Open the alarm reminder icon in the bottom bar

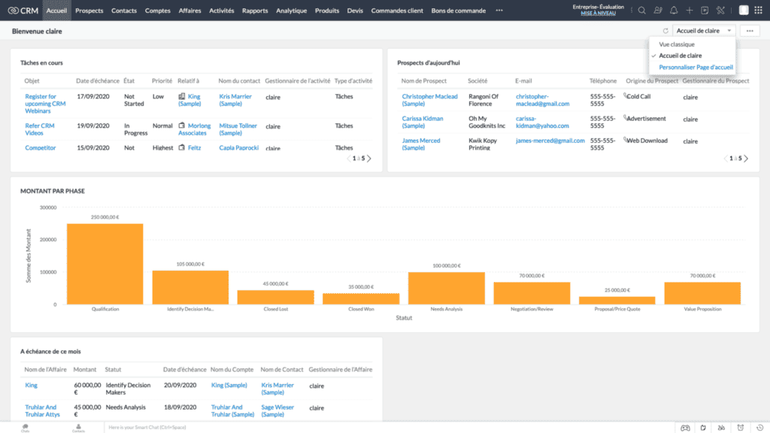coord(741,426)
